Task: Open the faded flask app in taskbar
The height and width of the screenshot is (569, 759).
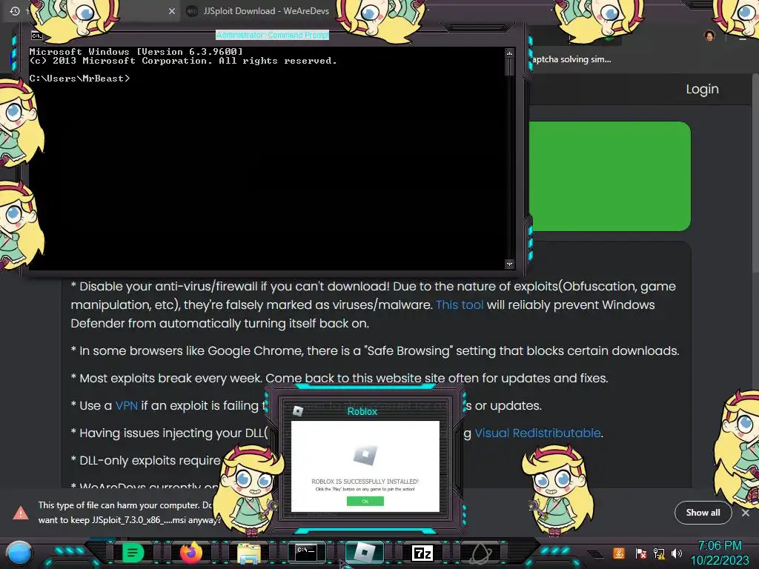Action: point(480,553)
